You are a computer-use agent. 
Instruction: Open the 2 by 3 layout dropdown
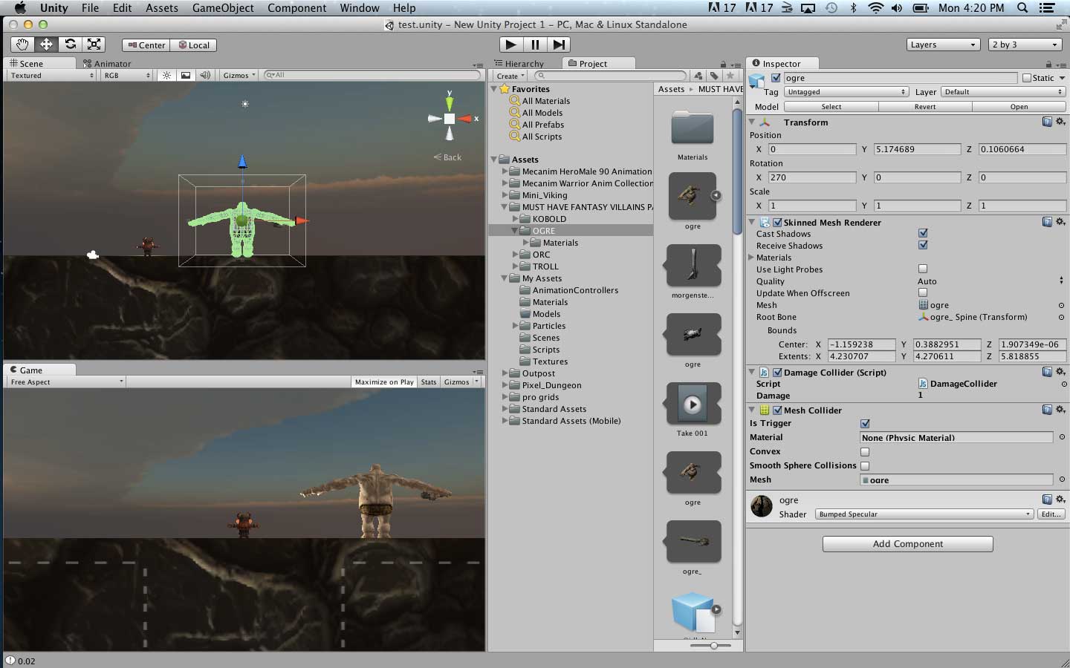point(1025,45)
